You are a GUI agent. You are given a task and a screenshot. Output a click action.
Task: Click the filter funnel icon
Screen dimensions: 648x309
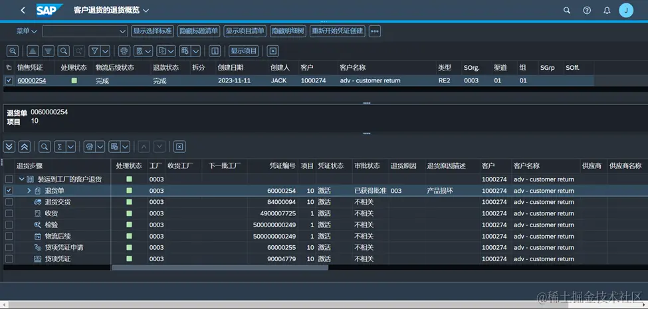(x=94, y=51)
